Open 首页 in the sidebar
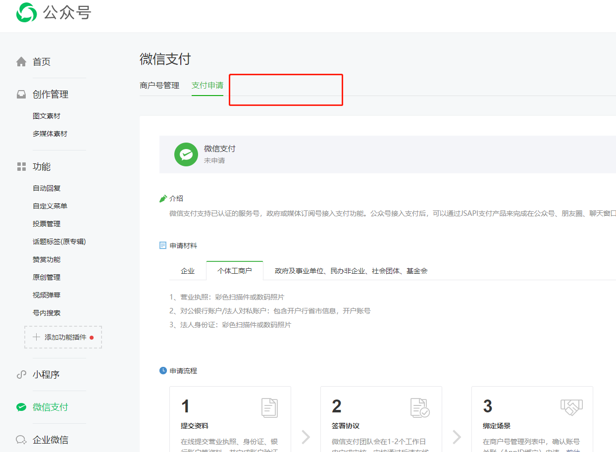 click(42, 62)
